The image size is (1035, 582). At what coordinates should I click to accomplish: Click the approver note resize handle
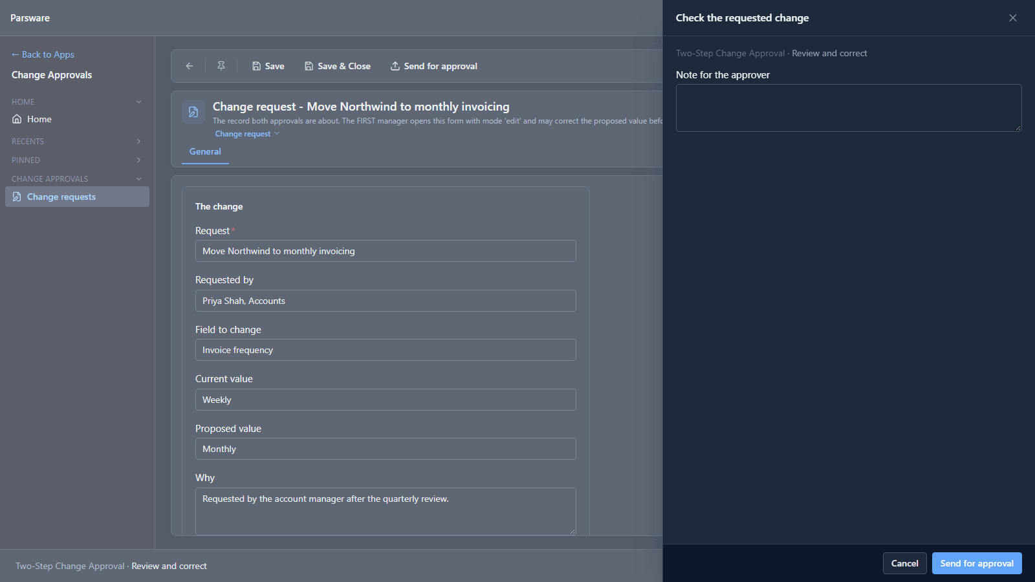(1018, 128)
